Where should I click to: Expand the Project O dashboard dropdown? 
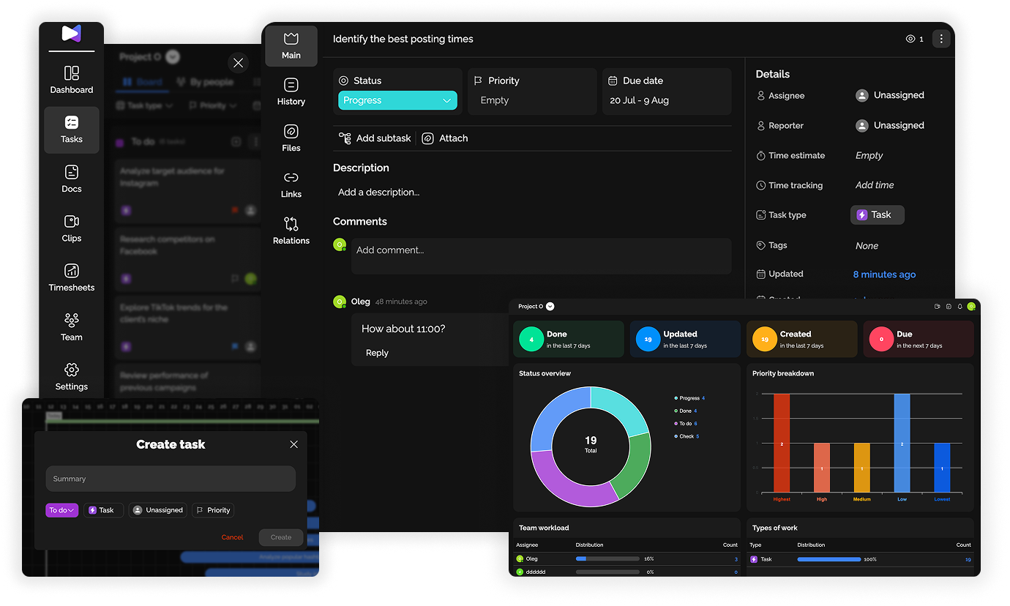(550, 307)
